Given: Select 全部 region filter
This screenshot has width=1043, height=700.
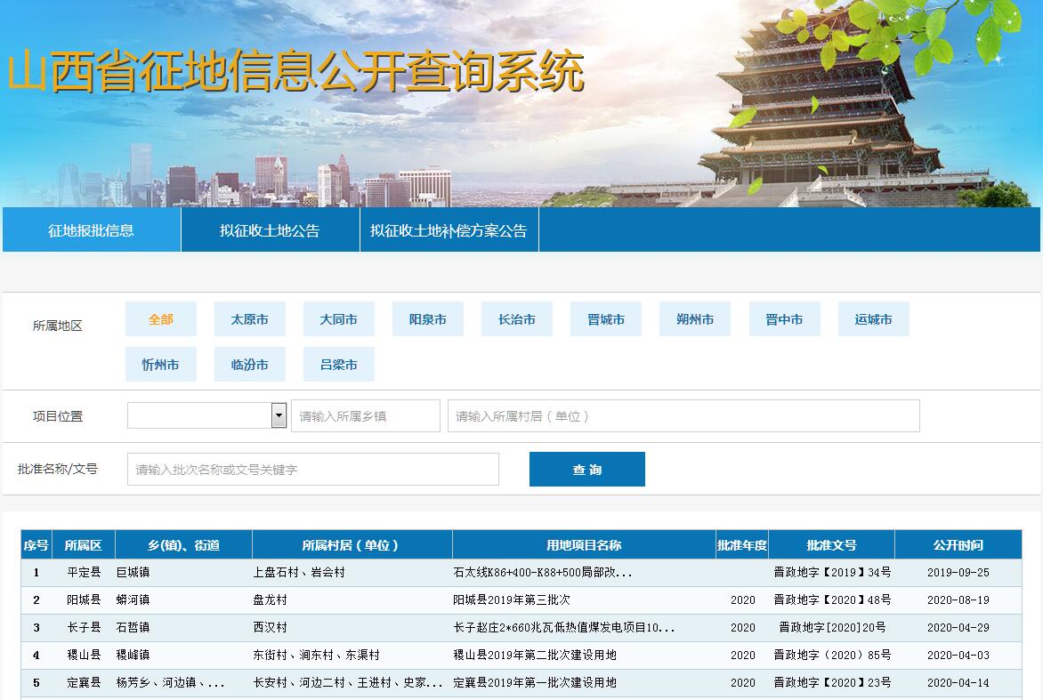Looking at the screenshot, I should [x=161, y=319].
